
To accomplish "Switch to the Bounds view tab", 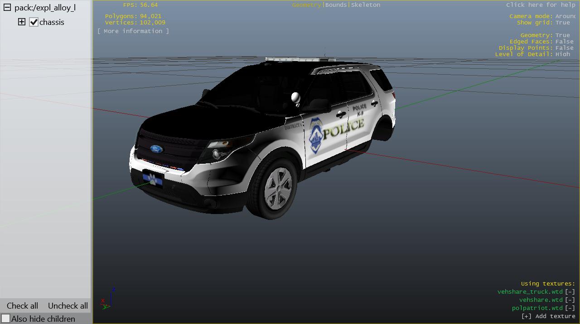I will tap(336, 5).
